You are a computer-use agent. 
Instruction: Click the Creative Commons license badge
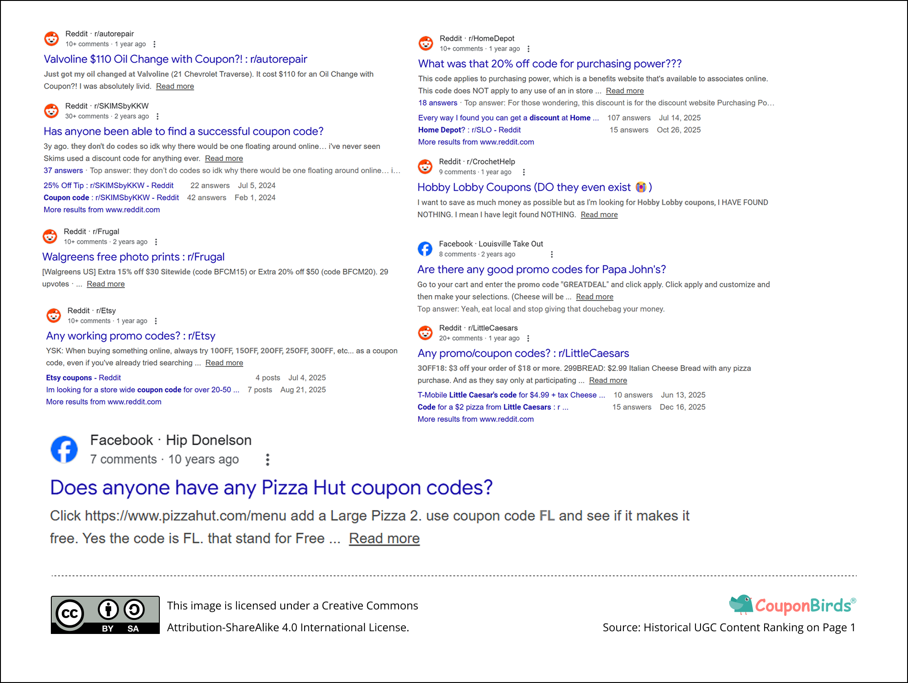point(104,614)
